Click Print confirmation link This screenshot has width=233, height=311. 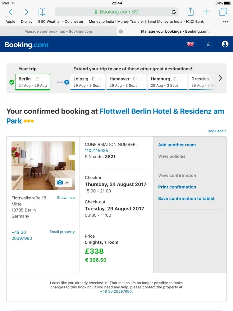pos(177,187)
